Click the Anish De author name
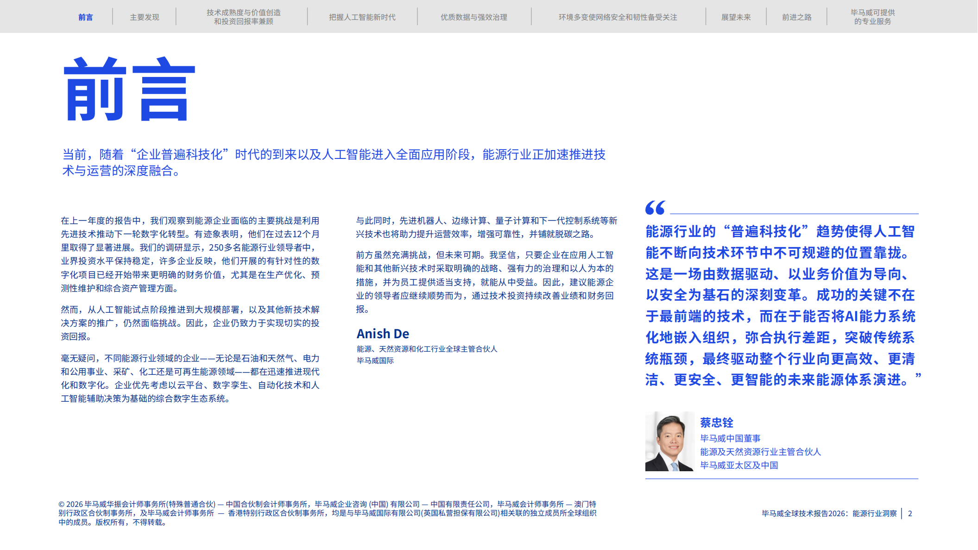Screen dimensions: 978x550 click(x=383, y=334)
